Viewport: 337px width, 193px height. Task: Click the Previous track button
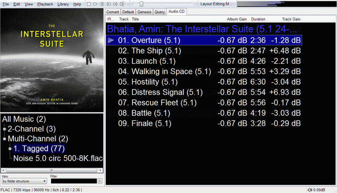[x=109, y=4]
